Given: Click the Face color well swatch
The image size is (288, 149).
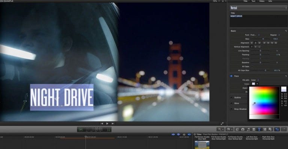Looking at the screenshot, I should pyautogui.click(x=253, y=84).
